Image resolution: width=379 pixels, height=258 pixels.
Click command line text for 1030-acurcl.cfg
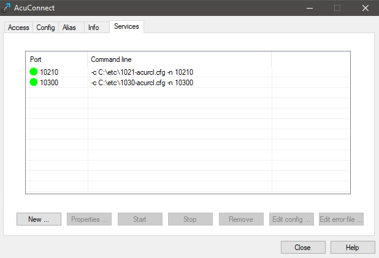coord(142,83)
